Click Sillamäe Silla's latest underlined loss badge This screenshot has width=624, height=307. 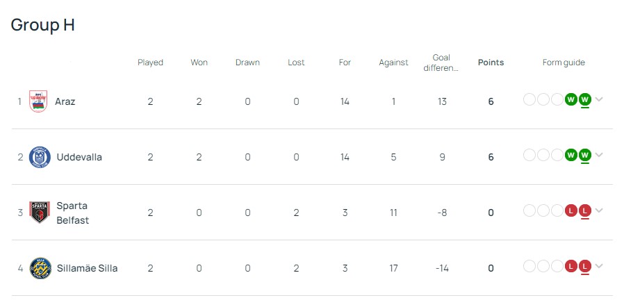click(x=585, y=266)
